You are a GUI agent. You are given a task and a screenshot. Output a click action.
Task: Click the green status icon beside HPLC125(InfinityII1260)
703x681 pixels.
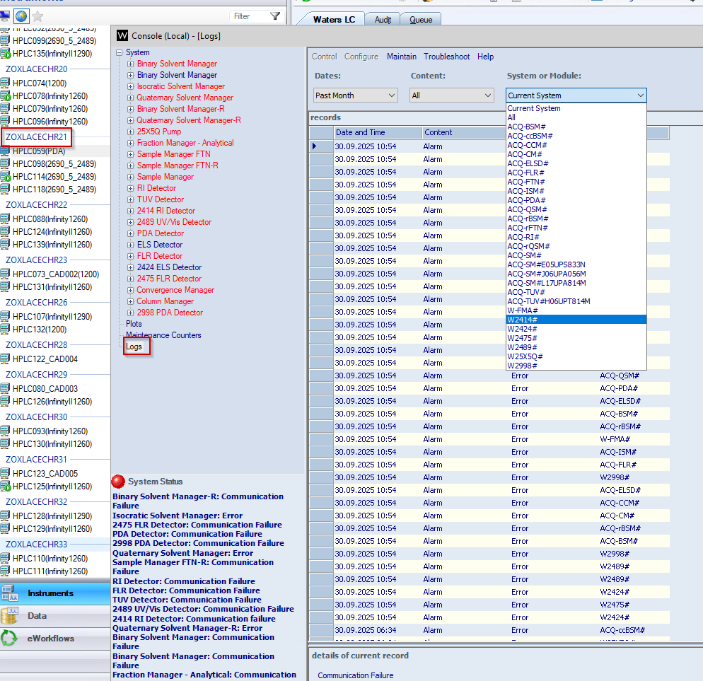coord(7,487)
